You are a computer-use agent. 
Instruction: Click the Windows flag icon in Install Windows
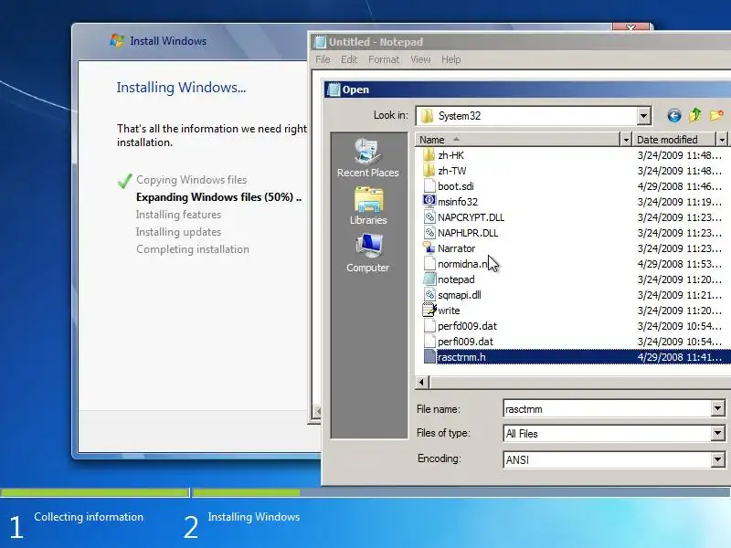pos(117,40)
